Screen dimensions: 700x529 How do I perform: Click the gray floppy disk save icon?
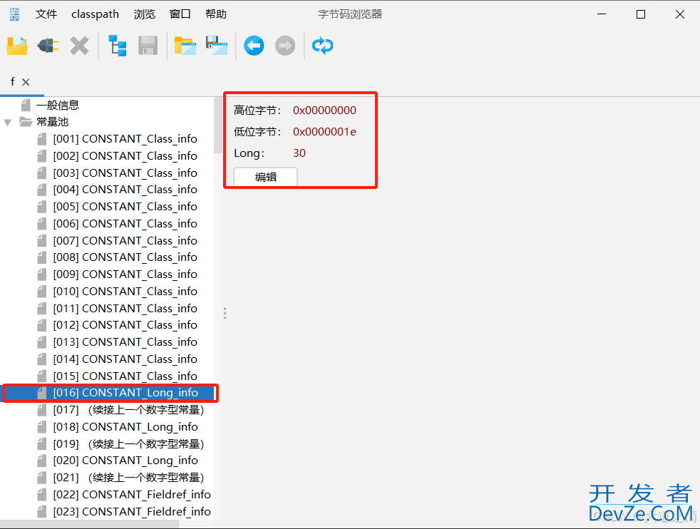tap(148, 46)
